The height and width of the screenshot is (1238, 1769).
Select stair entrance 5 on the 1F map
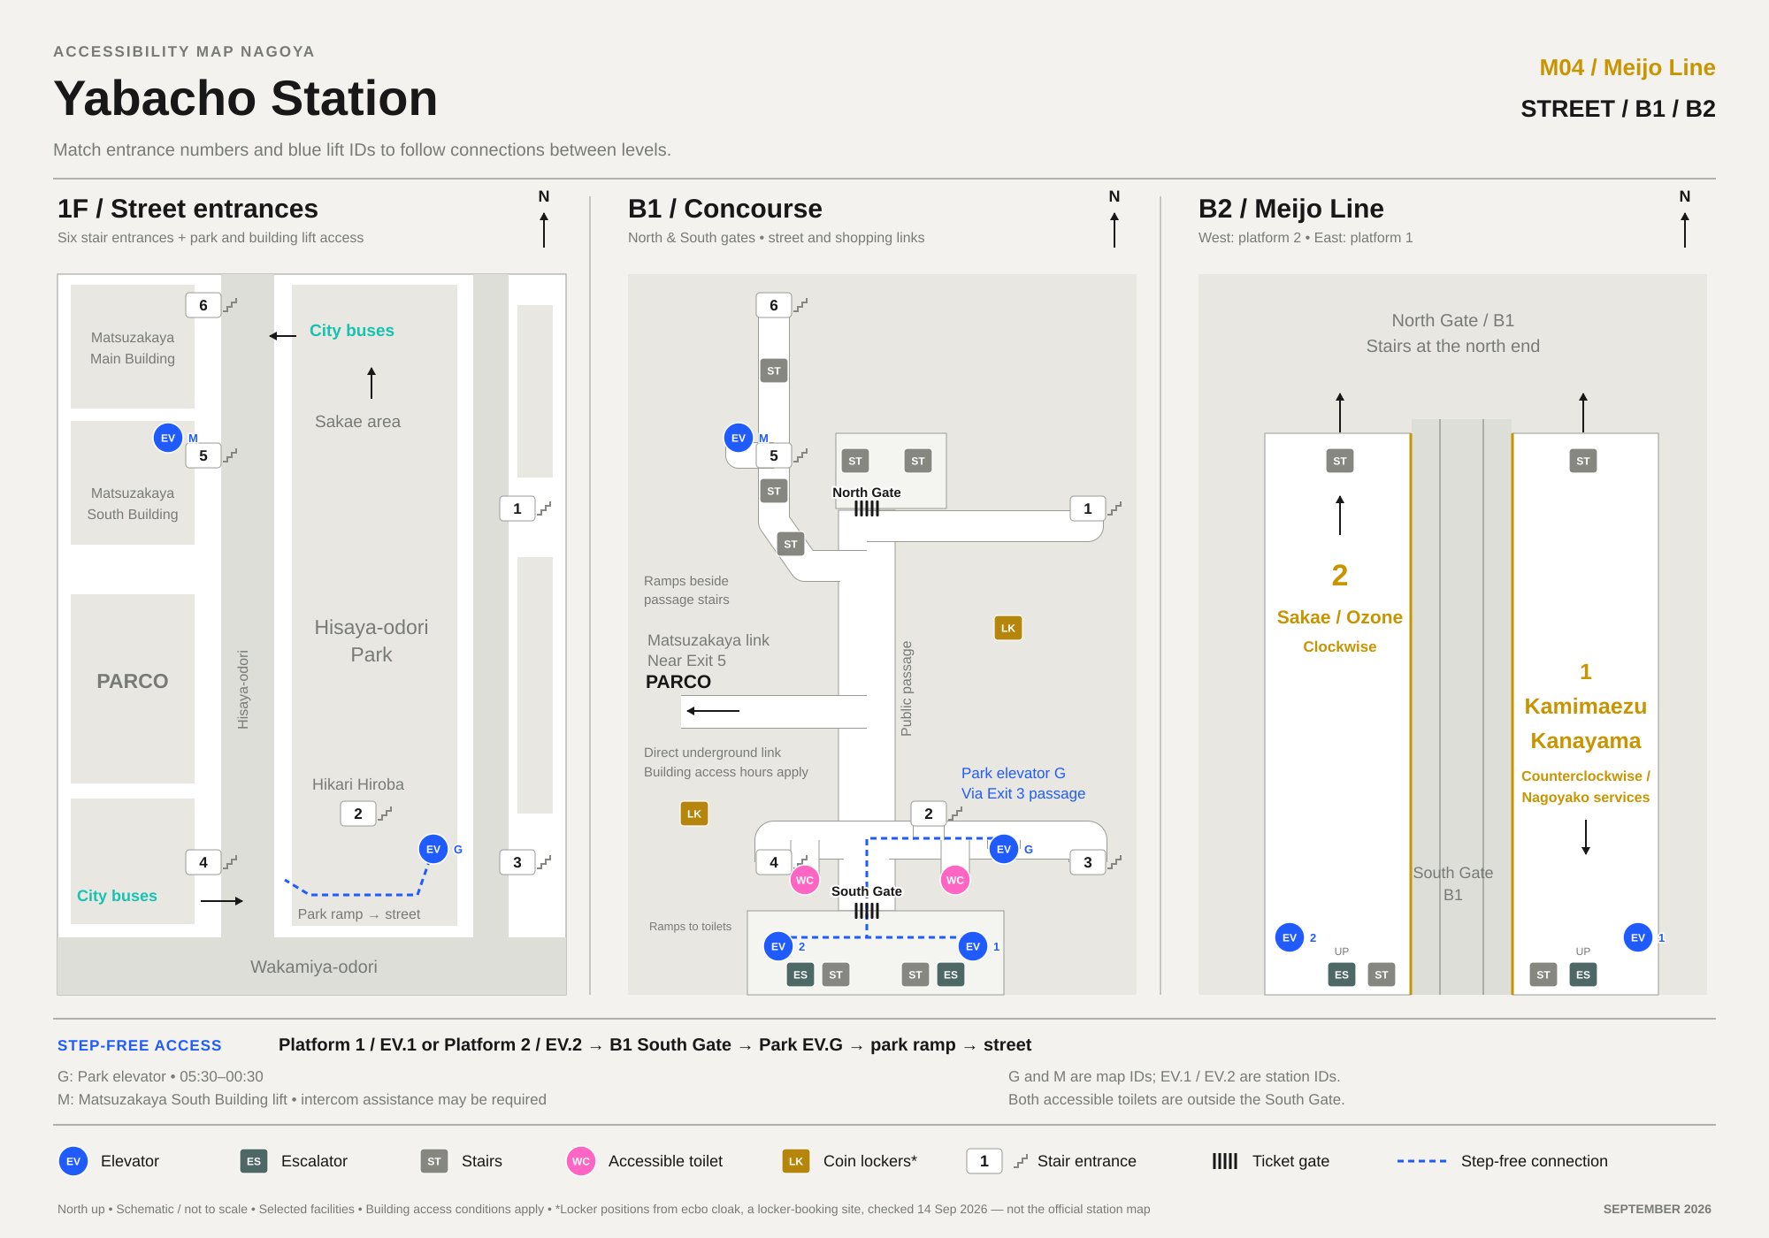coord(203,455)
